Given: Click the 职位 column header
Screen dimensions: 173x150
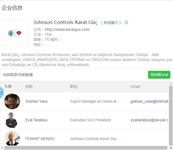Looking at the screenshot, I should (73, 87).
